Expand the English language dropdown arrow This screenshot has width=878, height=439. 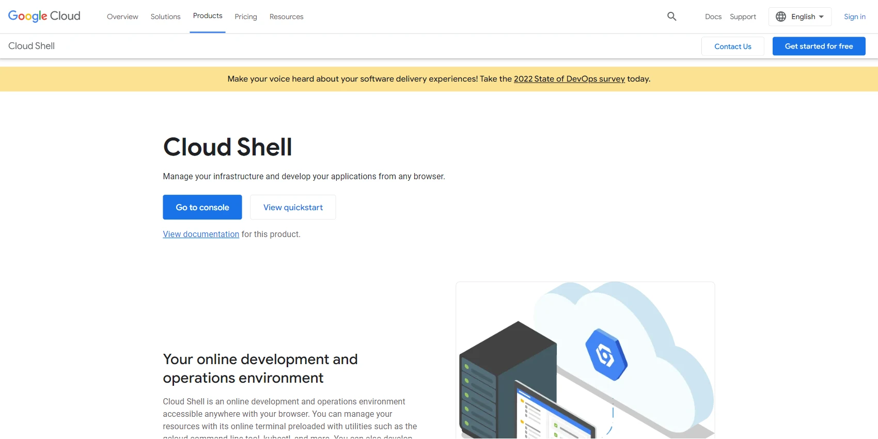(x=821, y=17)
